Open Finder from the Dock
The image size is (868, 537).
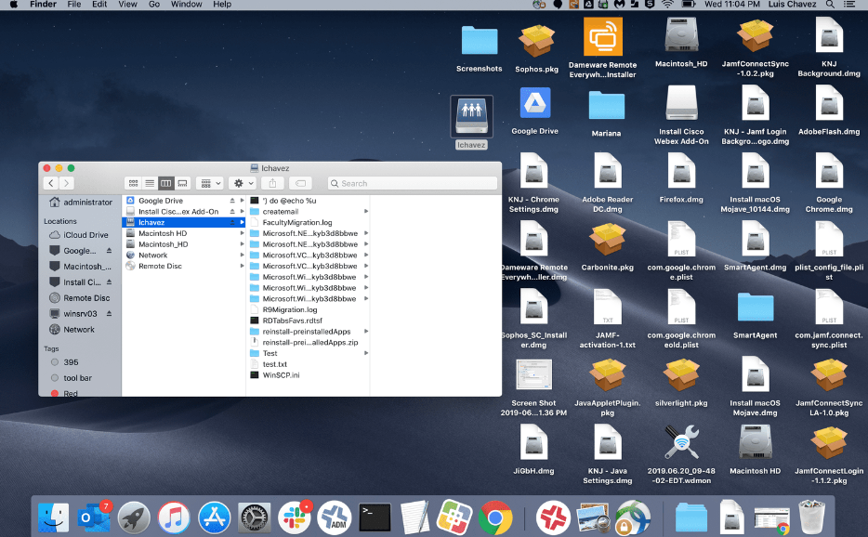coord(54,517)
